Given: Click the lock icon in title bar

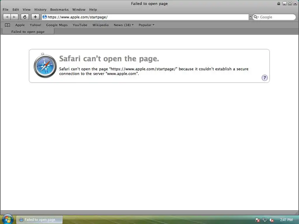Looking at the screenshot, I should (x=279, y=3).
